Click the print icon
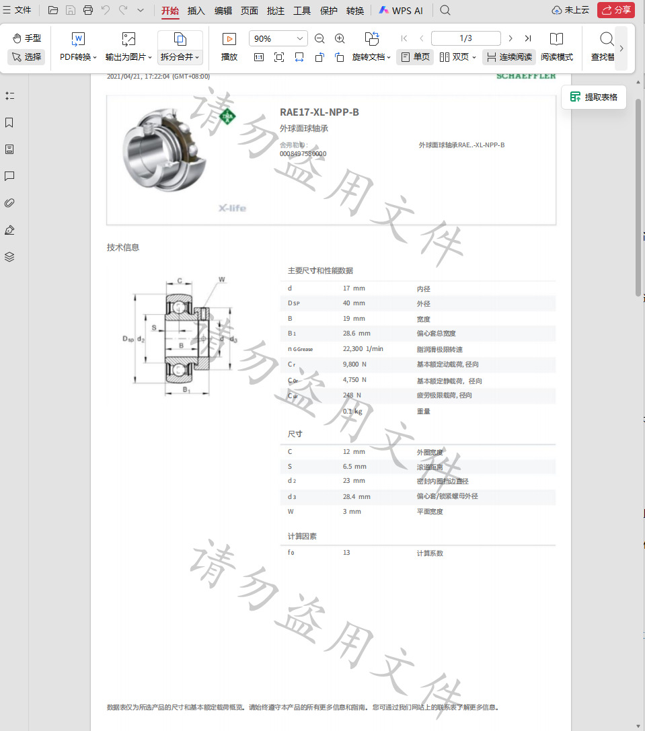645x731 pixels. (87, 10)
